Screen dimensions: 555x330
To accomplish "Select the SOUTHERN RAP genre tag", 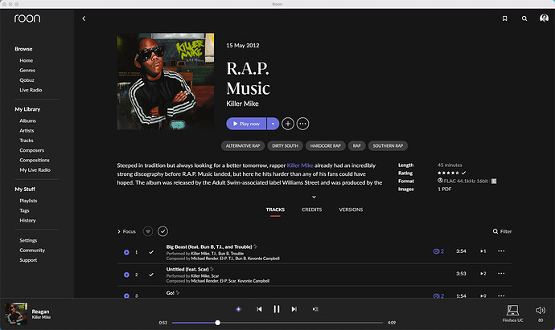I will (388, 146).
